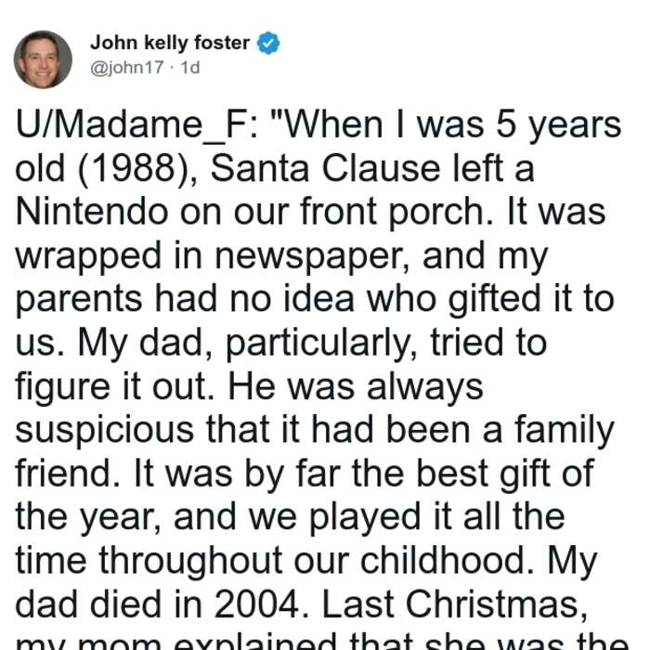This screenshot has width=650, height=650.
Task: Click the blue verified checkmark badge
Action: coord(268,43)
